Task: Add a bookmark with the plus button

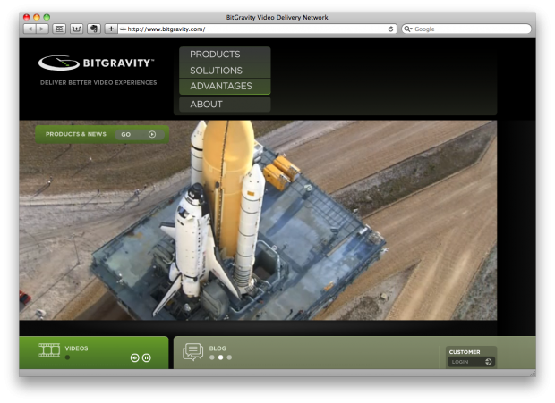Action: point(111,29)
